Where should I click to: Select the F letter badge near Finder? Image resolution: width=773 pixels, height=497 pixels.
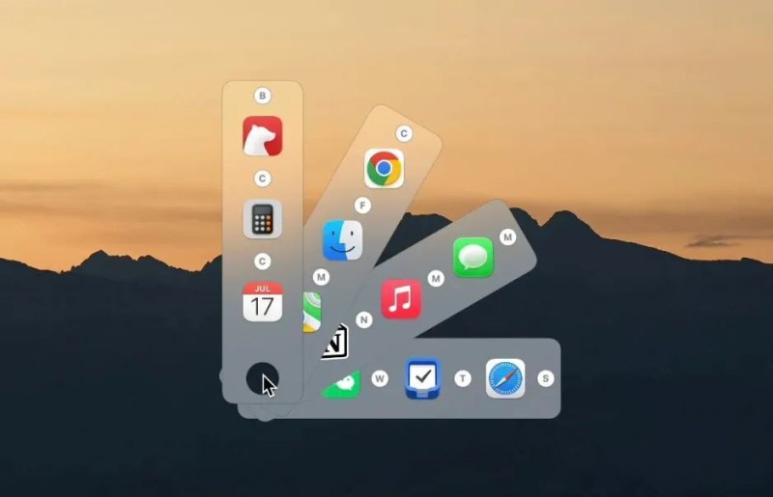tap(362, 206)
